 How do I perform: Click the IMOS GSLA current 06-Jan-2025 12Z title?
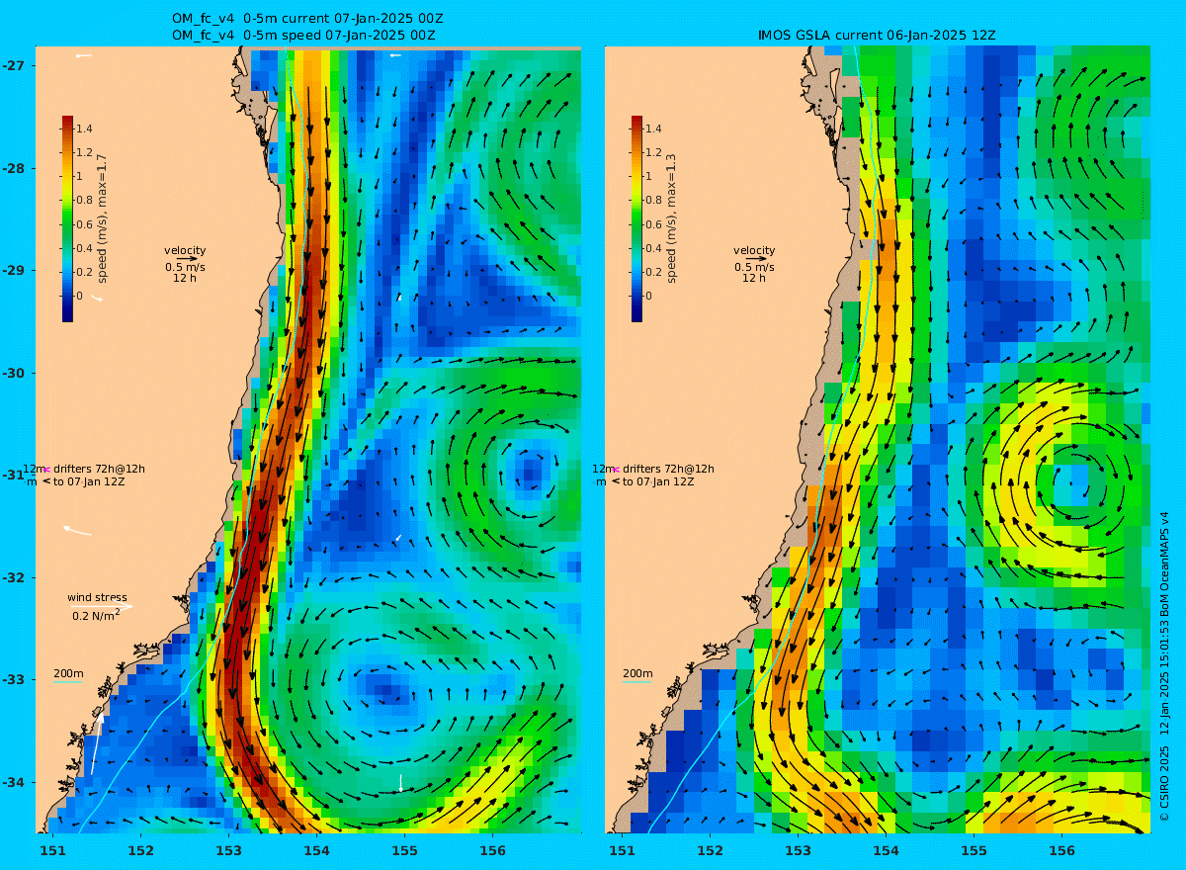coord(876,35)
